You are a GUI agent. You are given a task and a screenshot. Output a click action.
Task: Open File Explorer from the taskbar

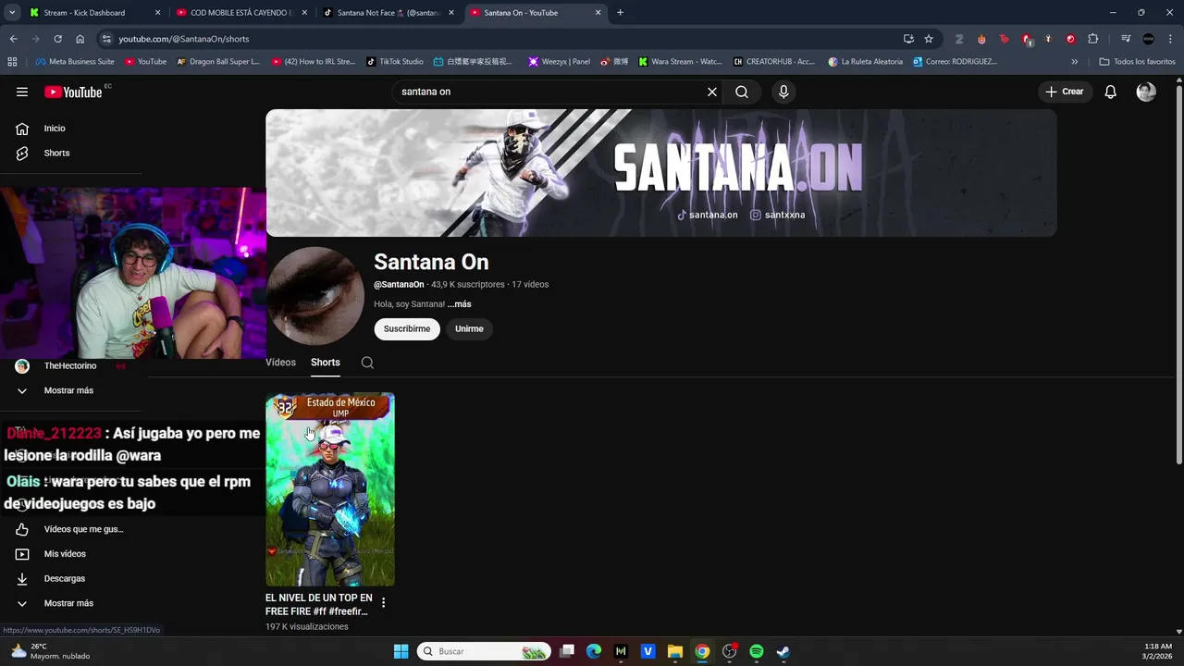coord(675,651)
